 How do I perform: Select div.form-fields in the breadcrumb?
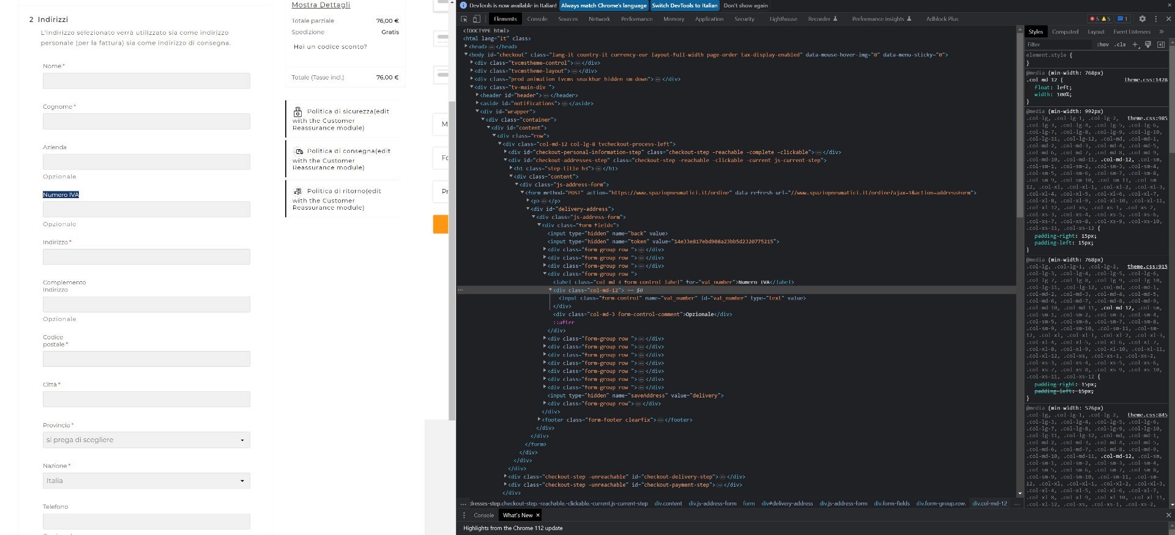(x=892, y=504)
